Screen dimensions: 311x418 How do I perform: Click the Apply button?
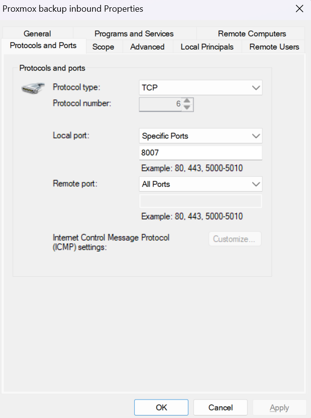click(x=279, y=408)
